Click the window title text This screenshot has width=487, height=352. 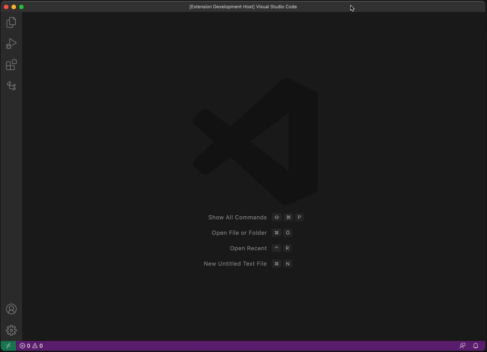pyautogui.click(x=243, y=6)
